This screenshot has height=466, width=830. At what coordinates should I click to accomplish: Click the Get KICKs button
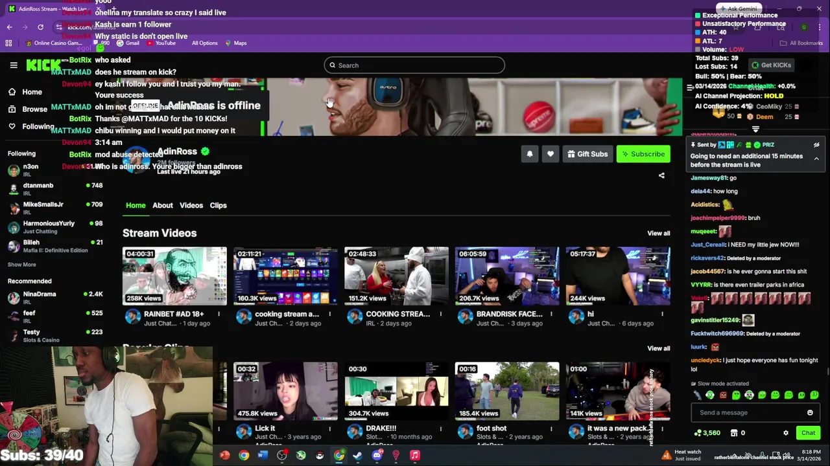771,65
